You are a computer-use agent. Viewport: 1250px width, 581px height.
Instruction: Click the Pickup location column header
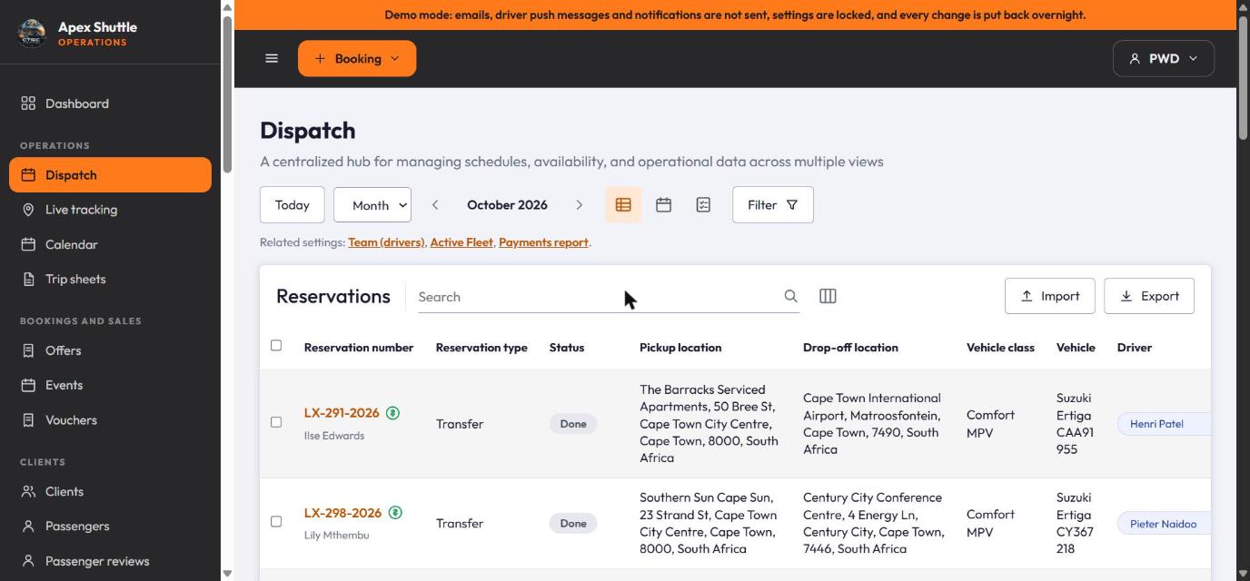coord(680,348)
